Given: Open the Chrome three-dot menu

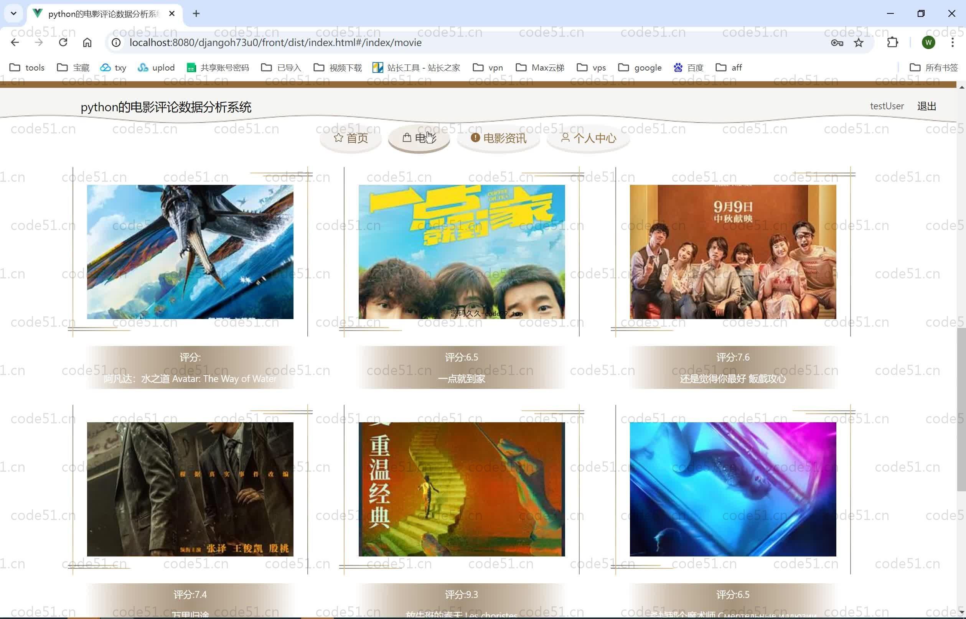Looking at the screenshot, I should [x=952, y=43].
